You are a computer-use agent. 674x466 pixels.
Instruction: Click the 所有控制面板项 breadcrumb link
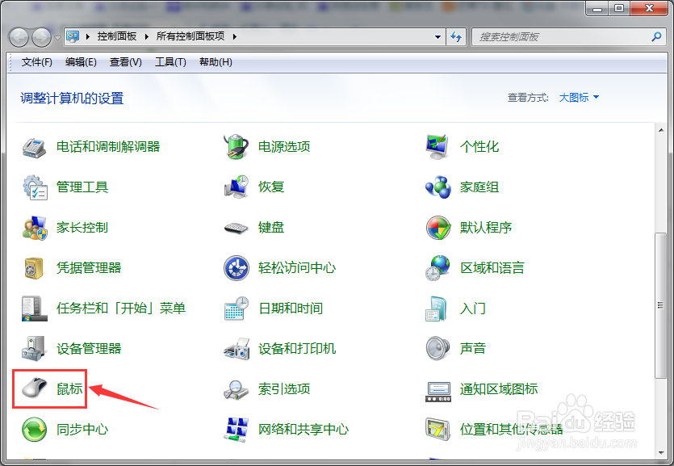coord(190,36)
